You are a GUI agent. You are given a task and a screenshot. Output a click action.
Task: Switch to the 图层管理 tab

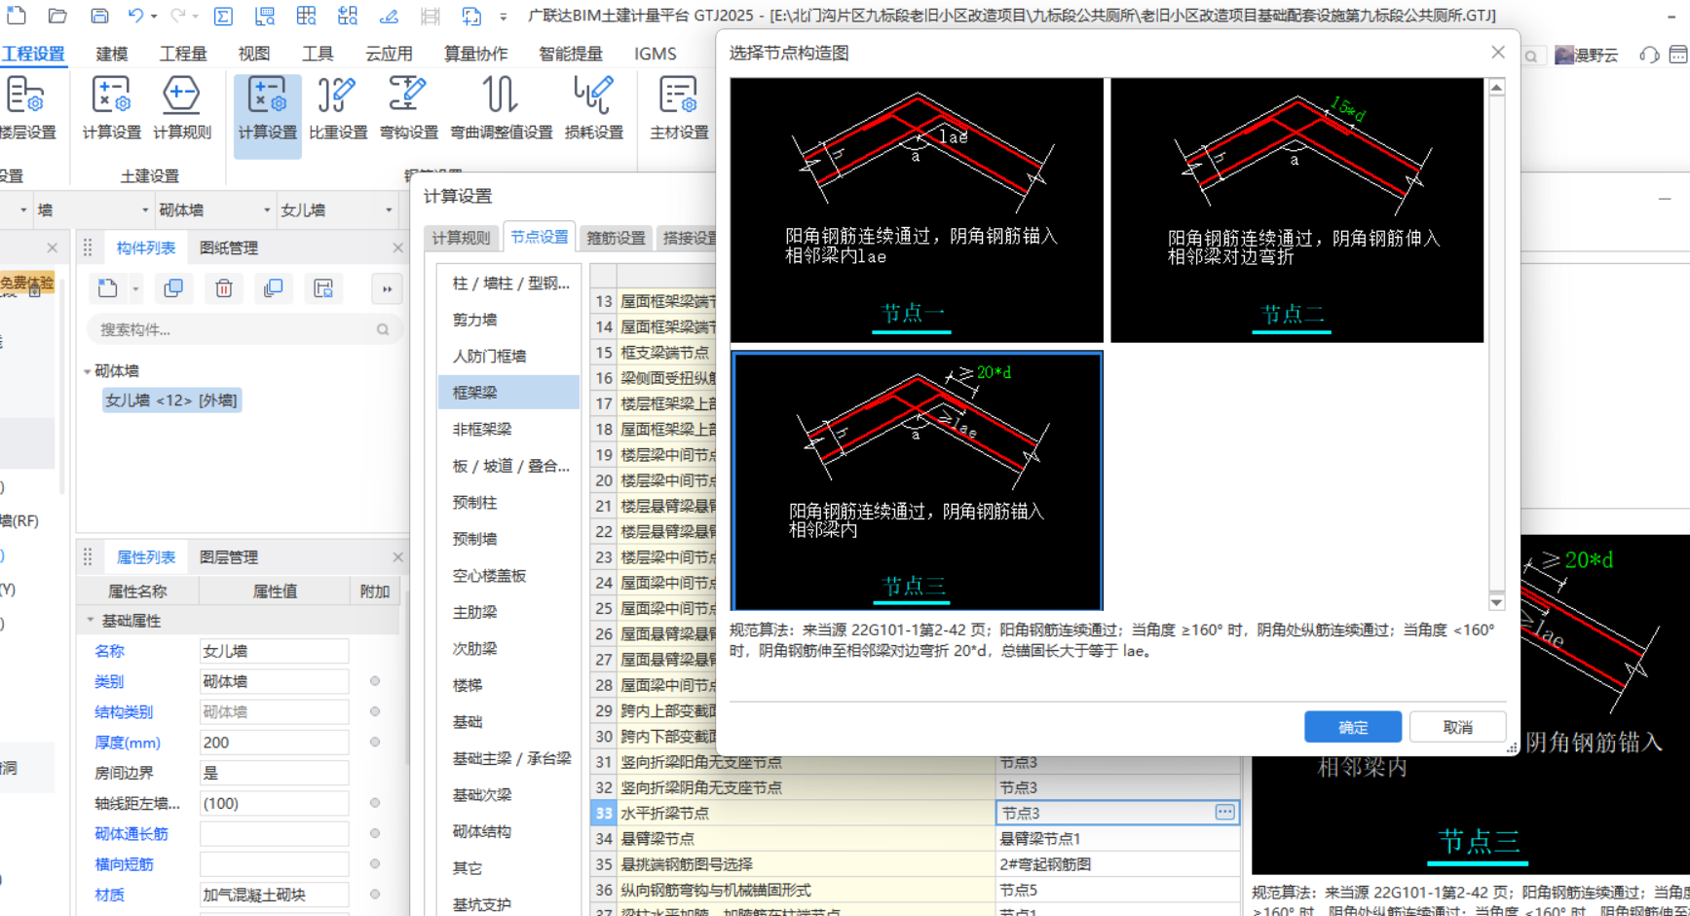pos(229,557)
